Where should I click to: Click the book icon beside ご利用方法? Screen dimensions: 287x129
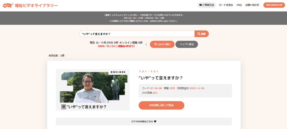tap(200, 5)
